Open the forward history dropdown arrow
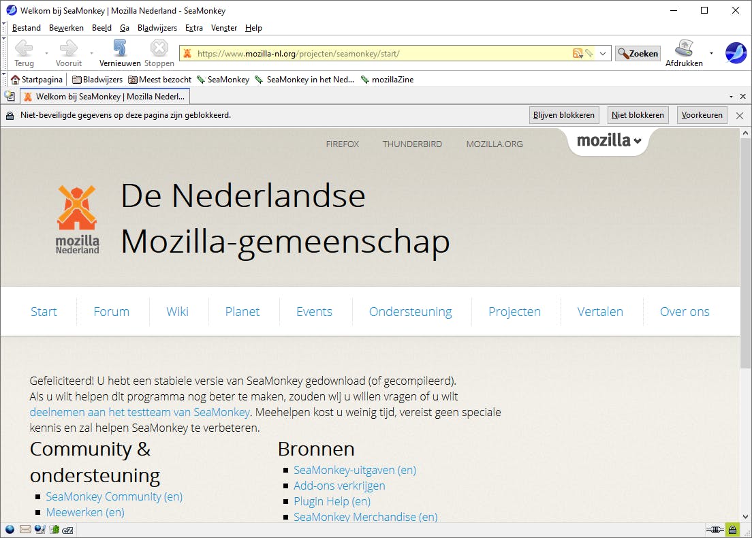 point(91,53)
